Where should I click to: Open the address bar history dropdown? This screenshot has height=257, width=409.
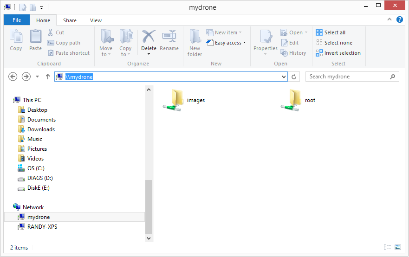[x=284, y=77]
